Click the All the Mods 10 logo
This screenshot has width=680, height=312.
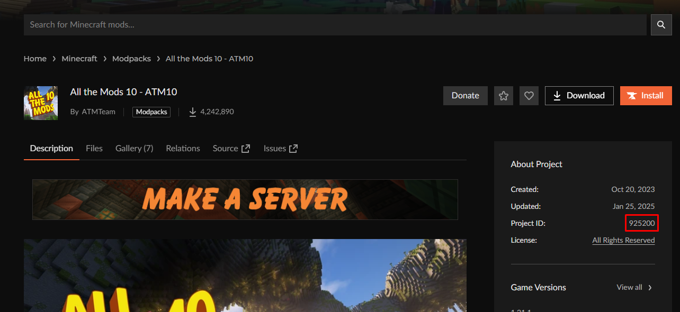(41, 103)
